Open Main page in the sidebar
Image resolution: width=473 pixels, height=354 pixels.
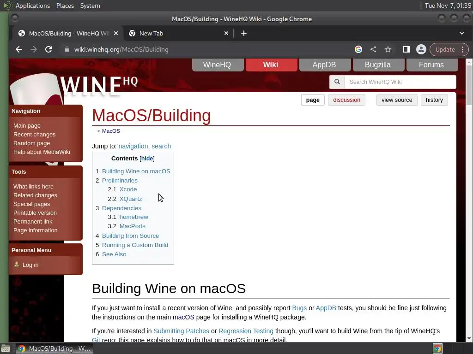click(27, 126)
